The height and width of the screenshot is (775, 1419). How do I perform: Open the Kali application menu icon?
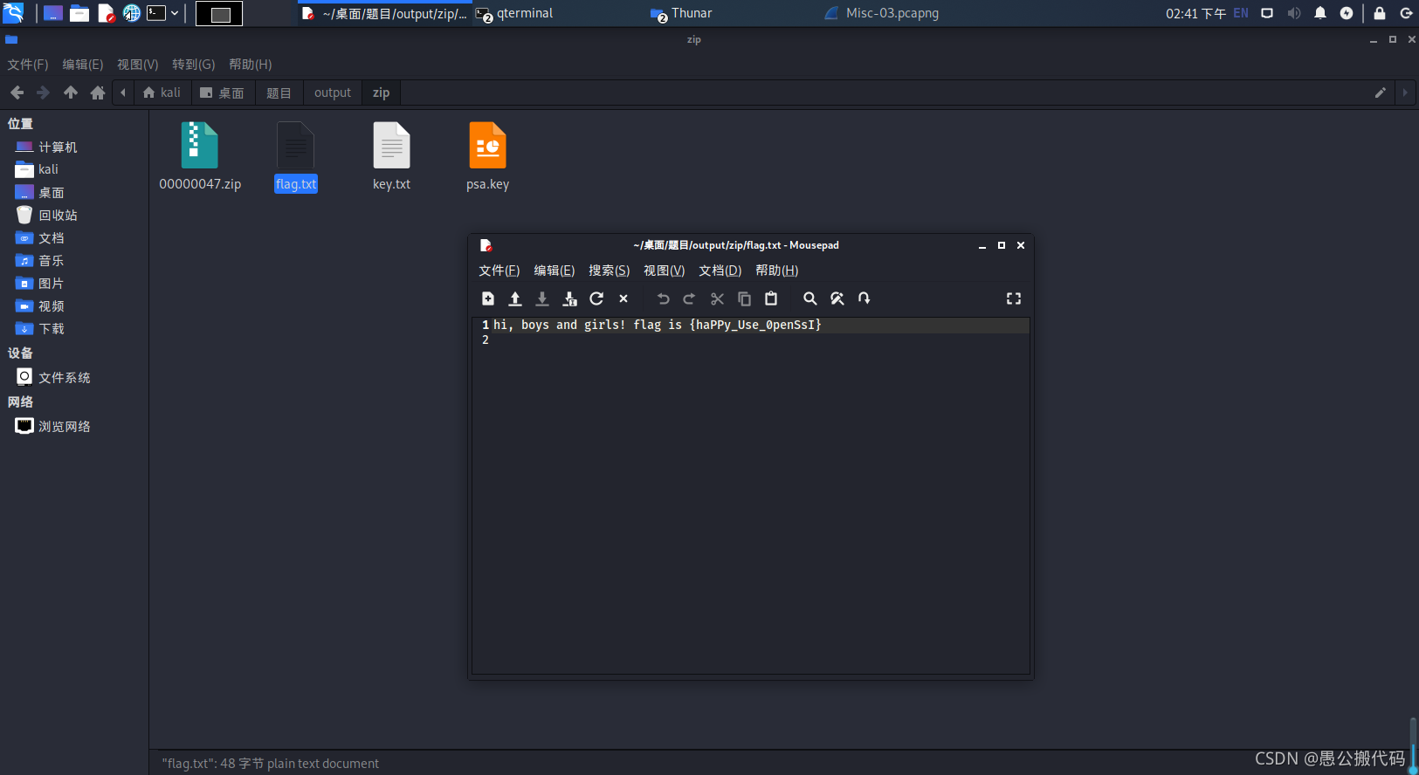tap(13, 13)
